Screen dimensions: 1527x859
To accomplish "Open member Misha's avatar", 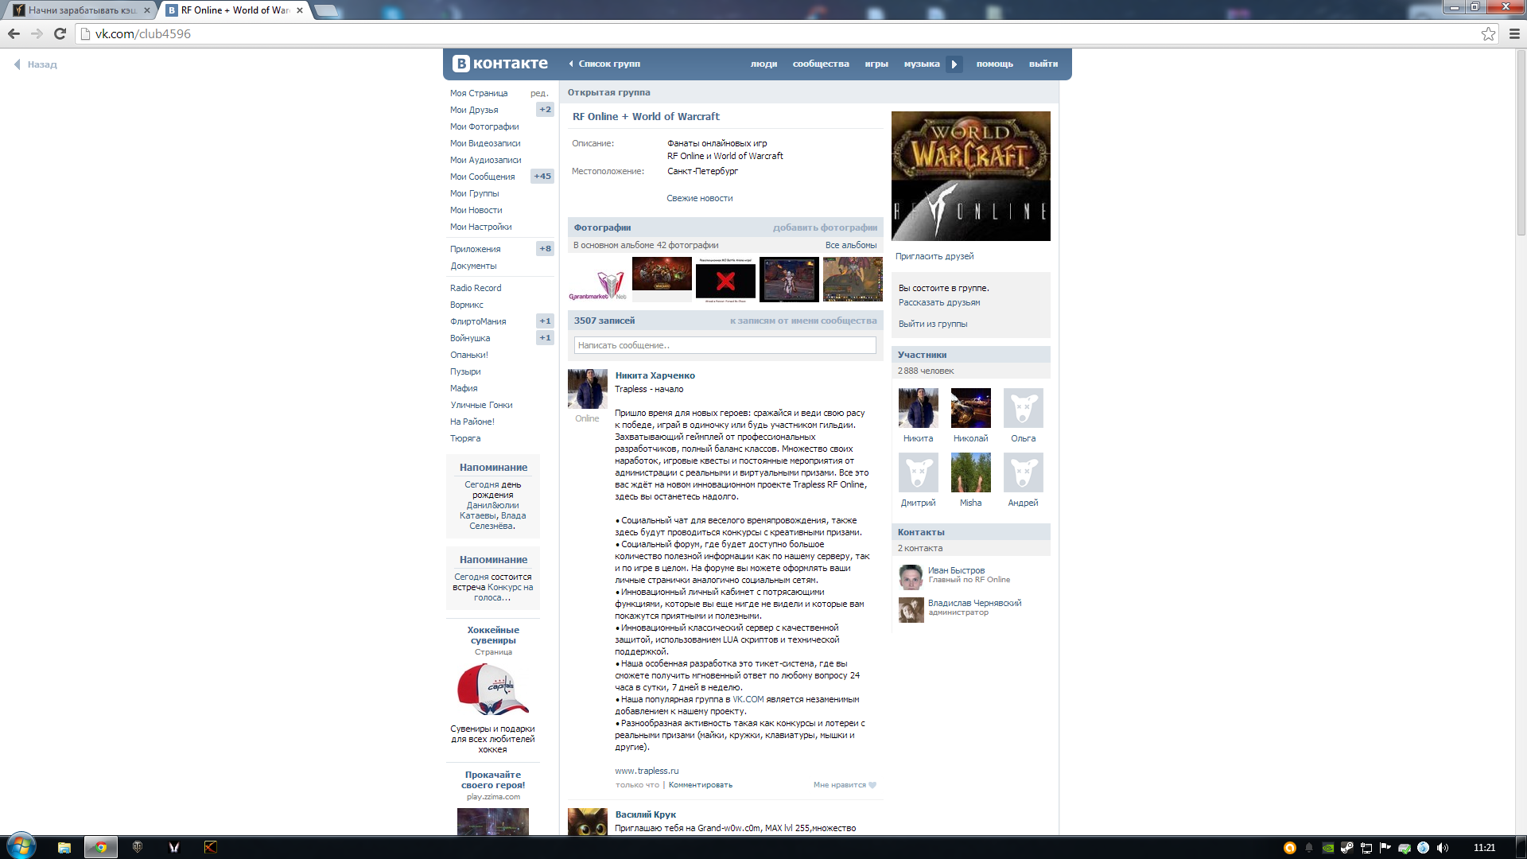I will (971, 472).
